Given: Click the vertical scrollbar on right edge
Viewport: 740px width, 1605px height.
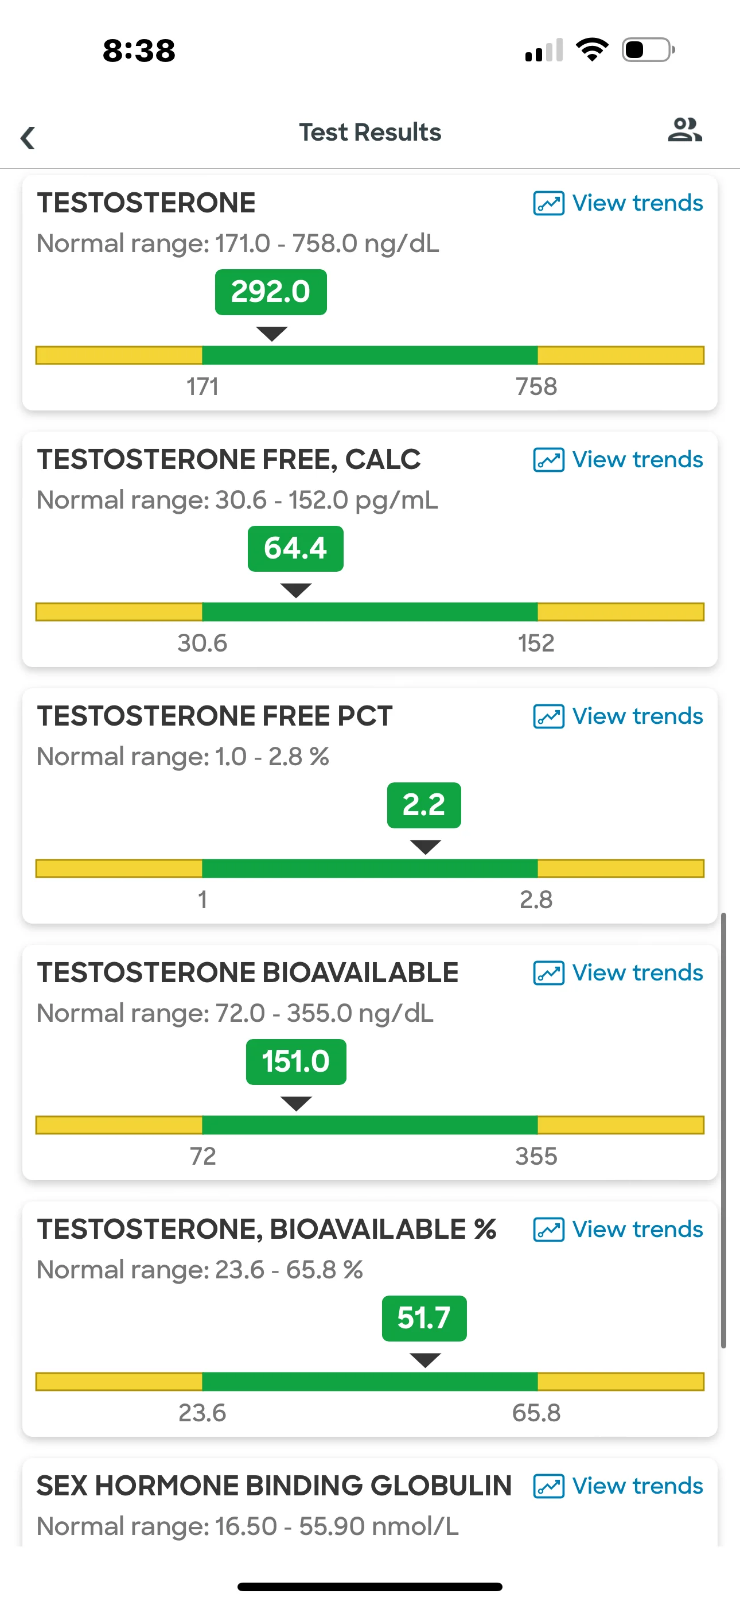Looking at the screenshot, I should (723, 1130).
